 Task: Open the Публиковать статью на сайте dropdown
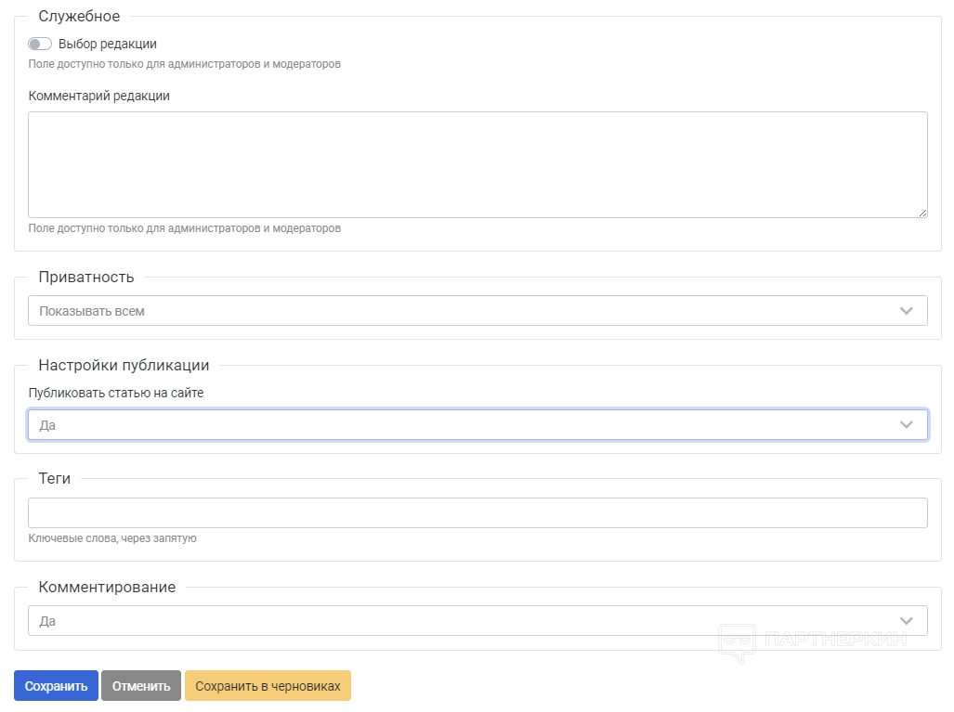tap(464, 424)
